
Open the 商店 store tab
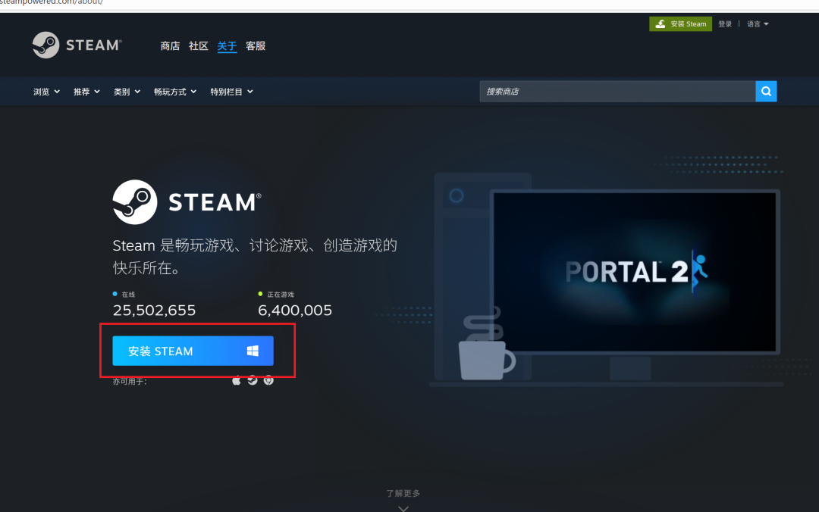170,46
